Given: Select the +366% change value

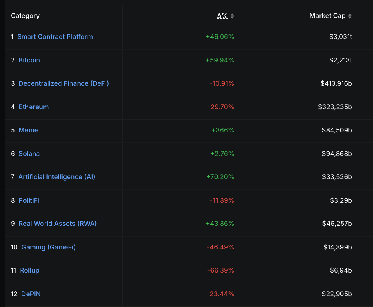Looking at the screenshot, I should (x=223, y=130).
